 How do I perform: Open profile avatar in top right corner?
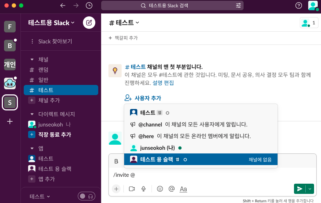pos(313,5)
